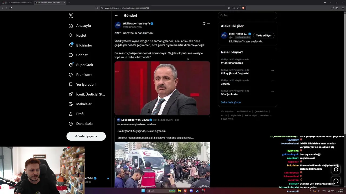
Task: Click the share icon in address bar
Action: [x=238, y=8]
